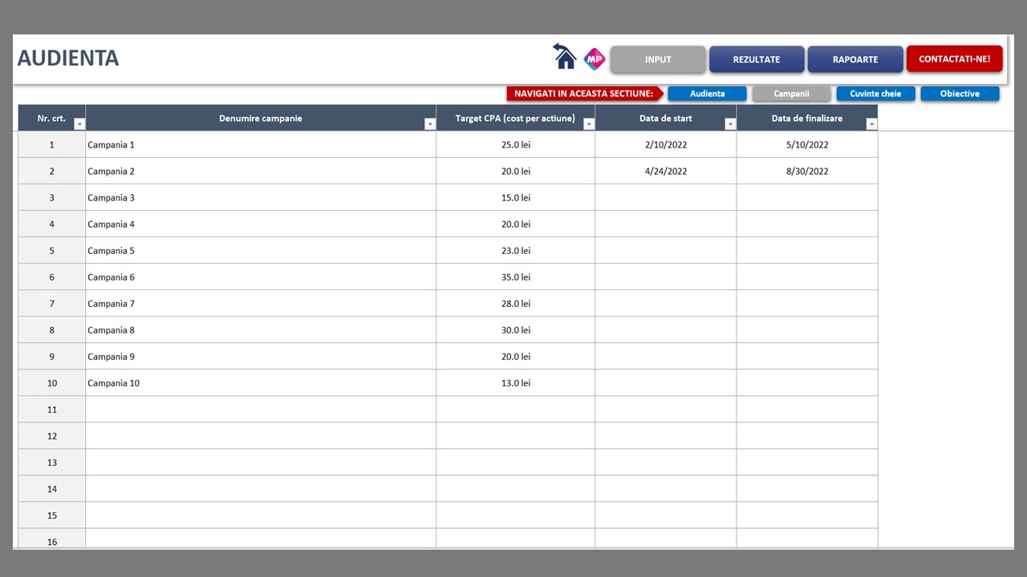Open the Nr. crt. filter dropdown
This screenshot has height=577, width=1027.
pyautogui.click(x=79, y=124)
